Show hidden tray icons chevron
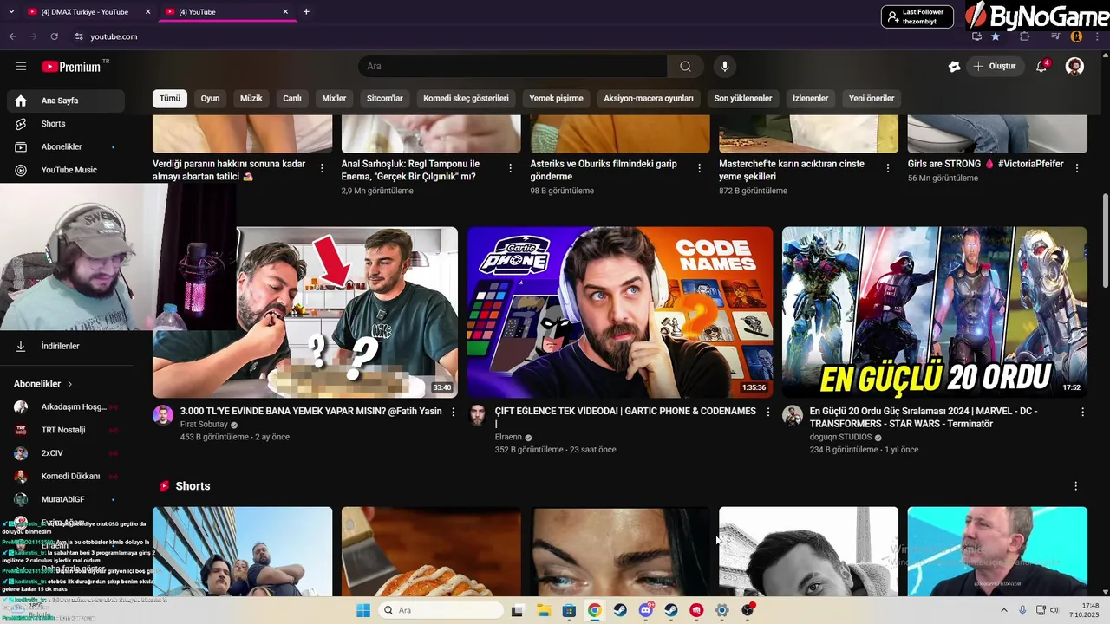 (1004, 610)
